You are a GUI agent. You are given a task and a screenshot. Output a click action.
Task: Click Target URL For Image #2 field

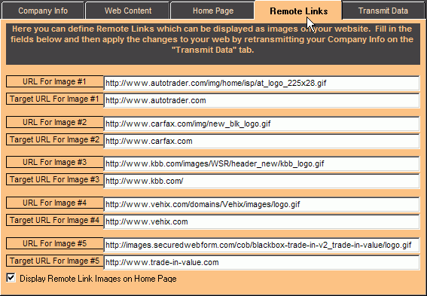[x=261, y=142]
